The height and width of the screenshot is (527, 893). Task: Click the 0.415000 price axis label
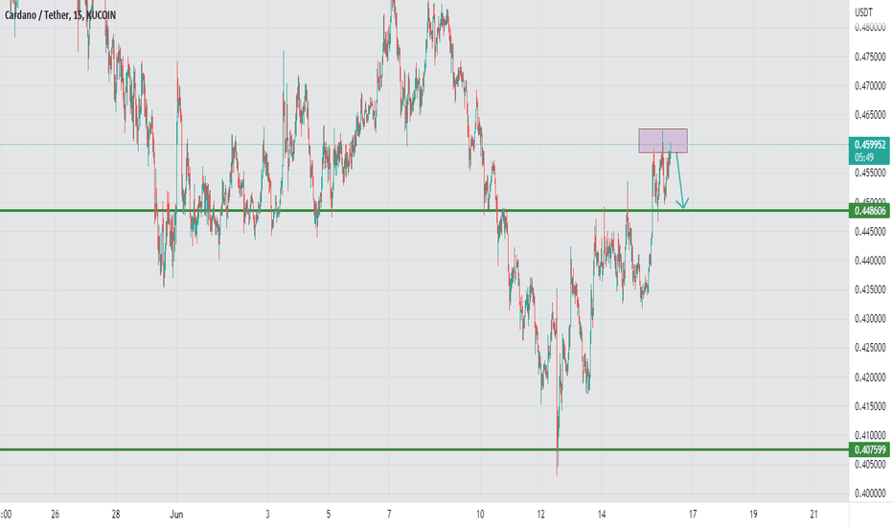click(870, 406)
